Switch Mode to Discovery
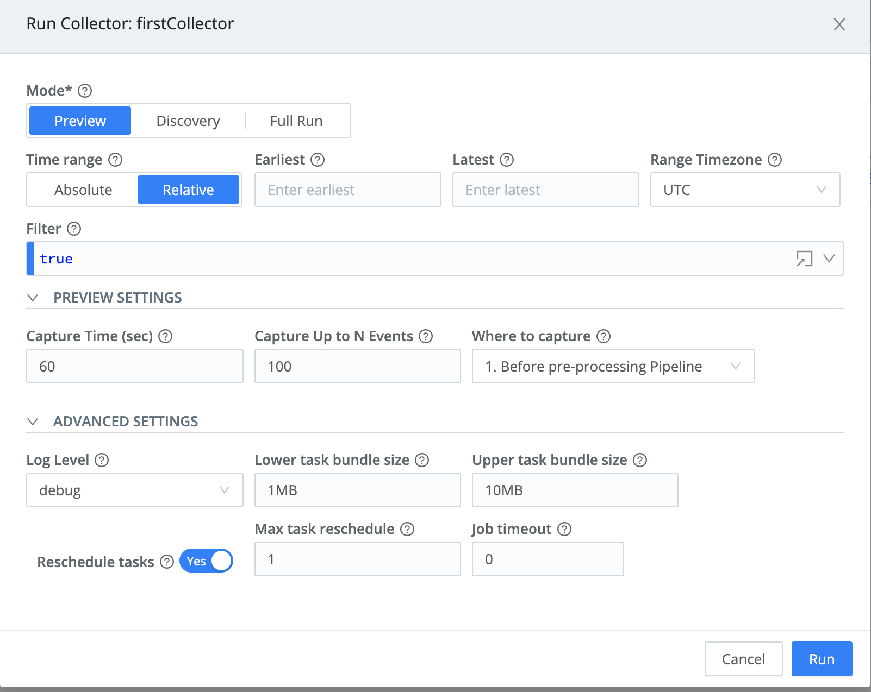This screenshot has height=692, width=871. tap(188, 121)
